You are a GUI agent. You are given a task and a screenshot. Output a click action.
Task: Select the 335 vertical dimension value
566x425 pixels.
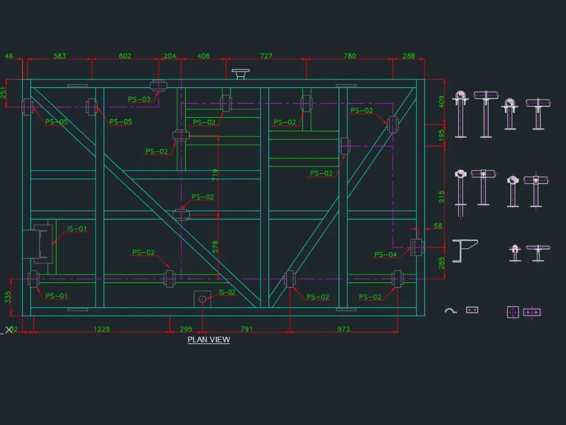tap(7, 297)
